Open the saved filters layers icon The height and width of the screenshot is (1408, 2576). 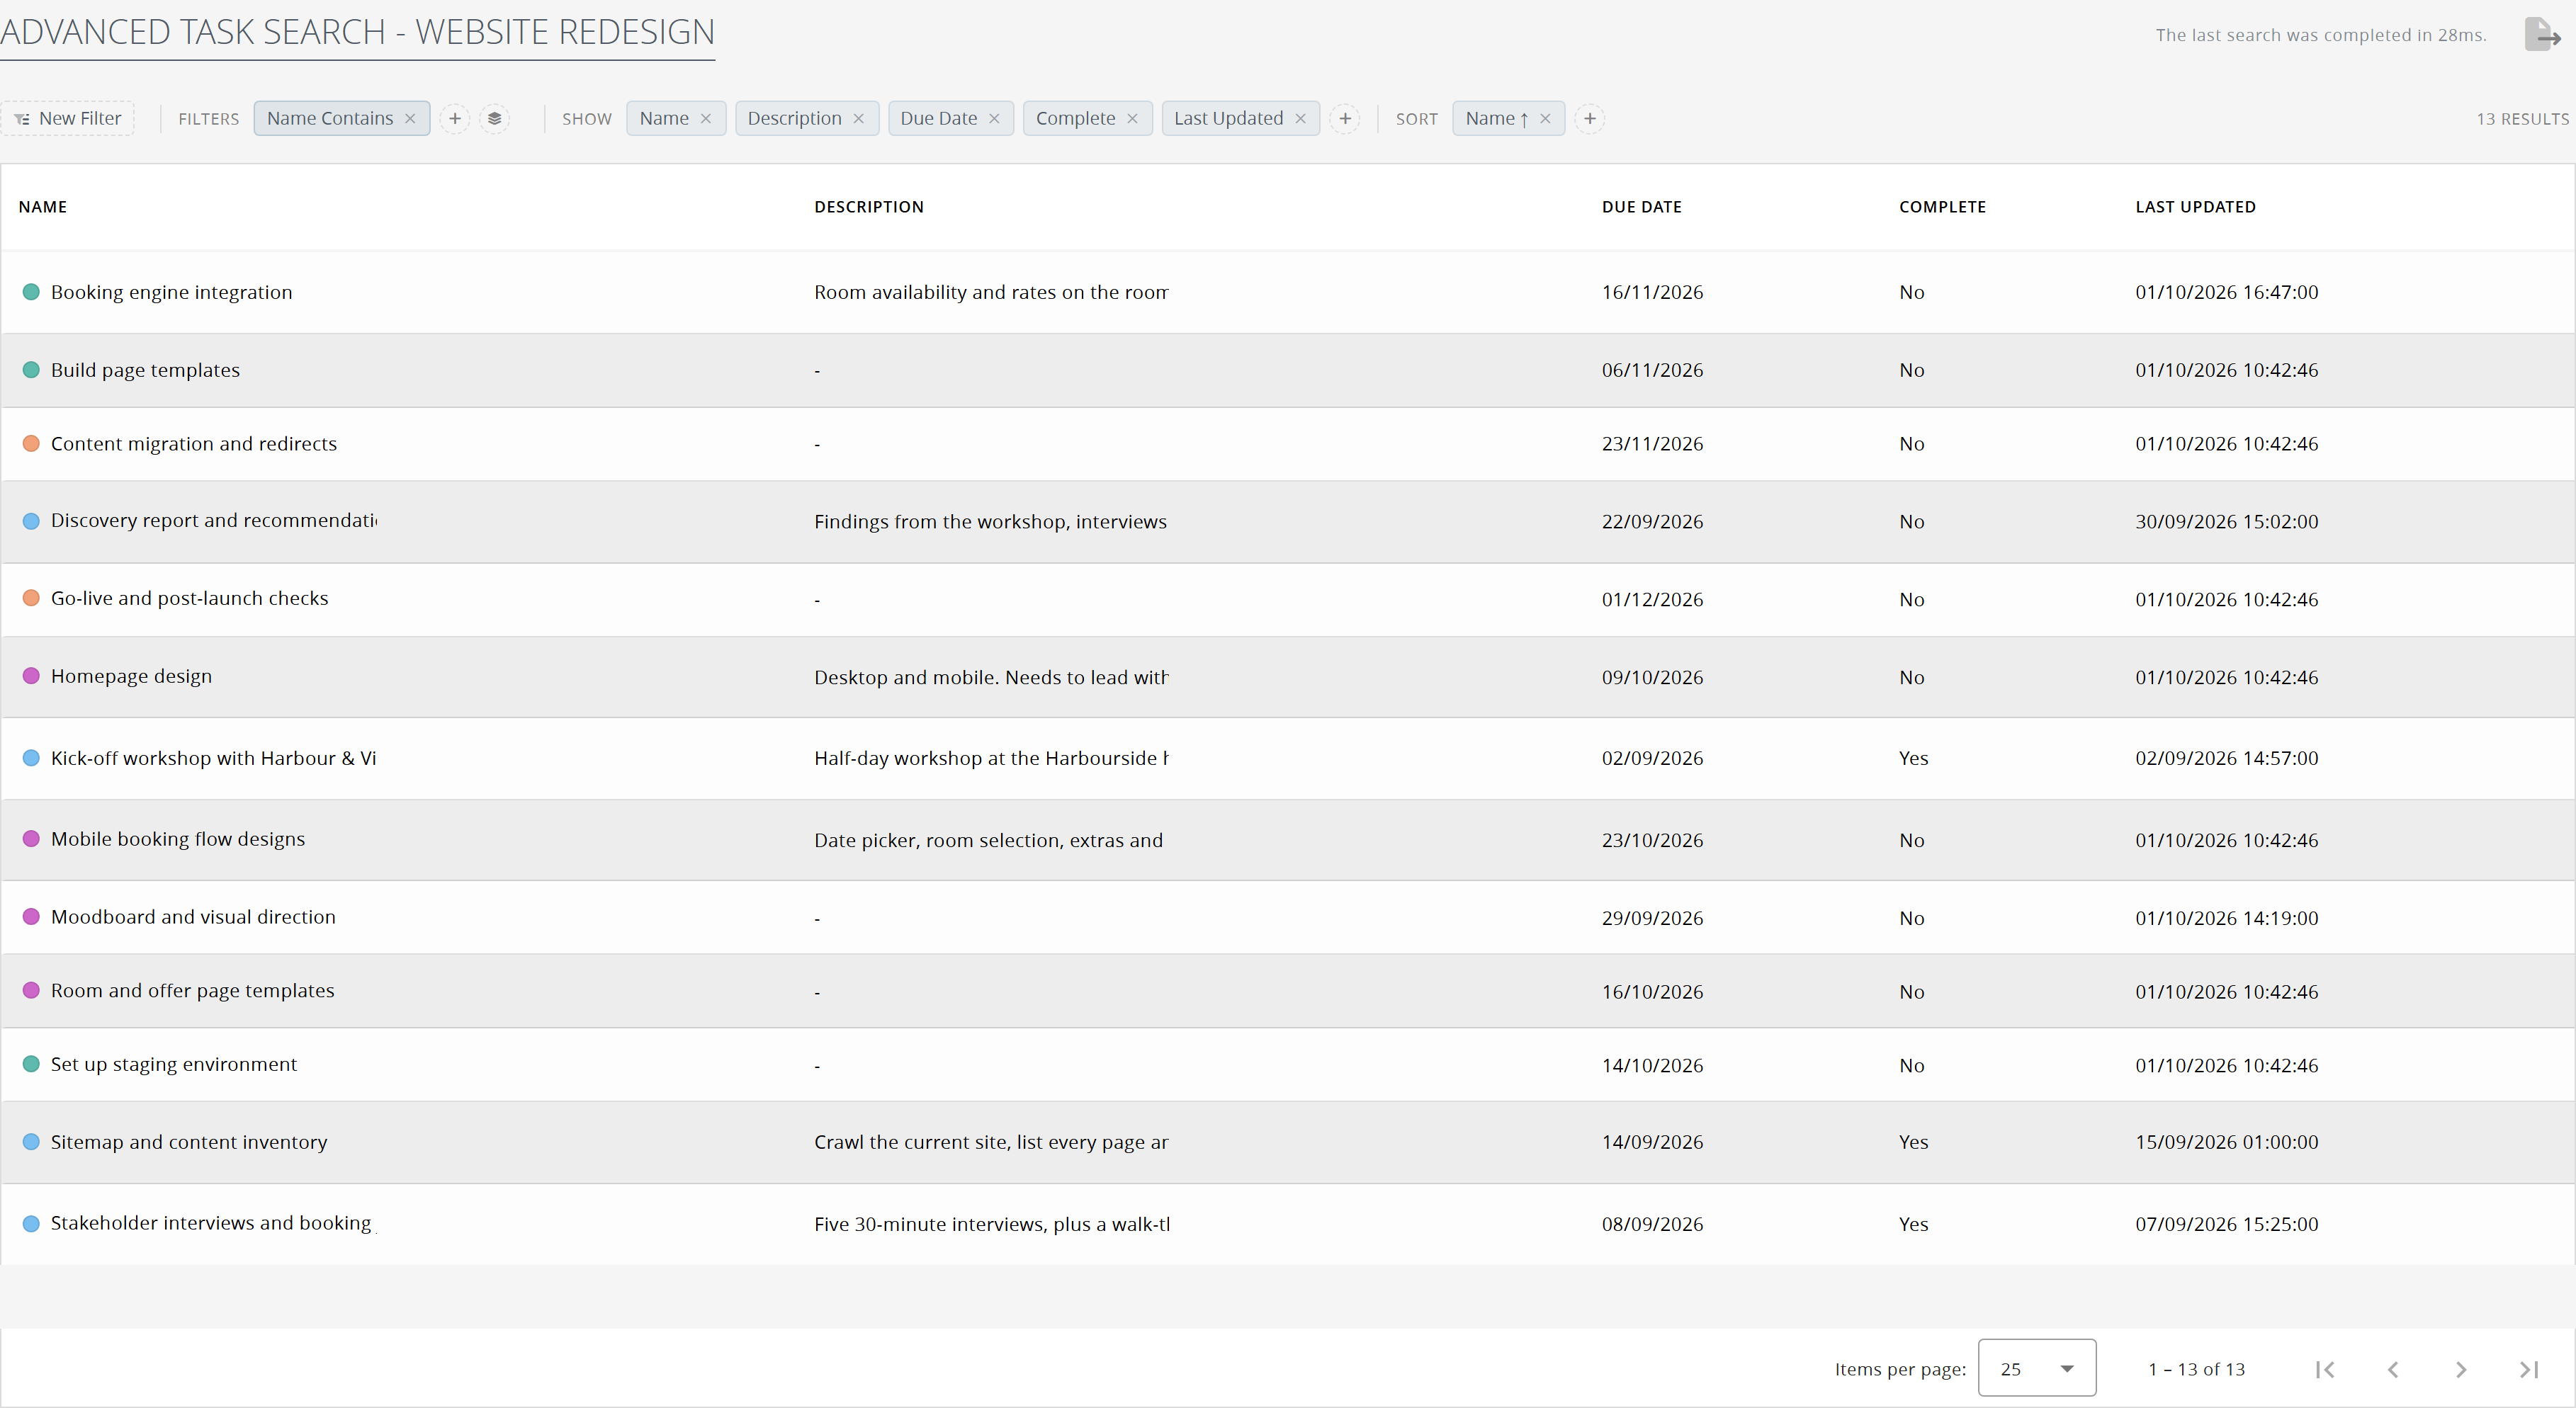(x=494, y=118)
